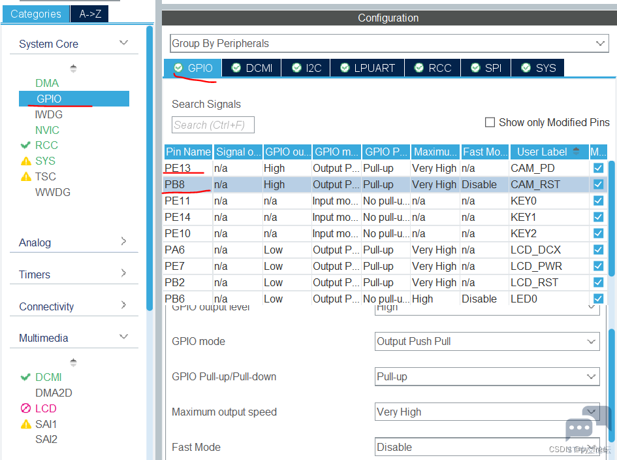Select GPIO in the System Core list
This screenshot has height=460, width=617.
click(74, 99)
